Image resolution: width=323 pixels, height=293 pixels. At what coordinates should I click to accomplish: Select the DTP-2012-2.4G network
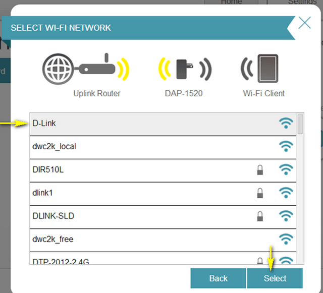[163, 258]
